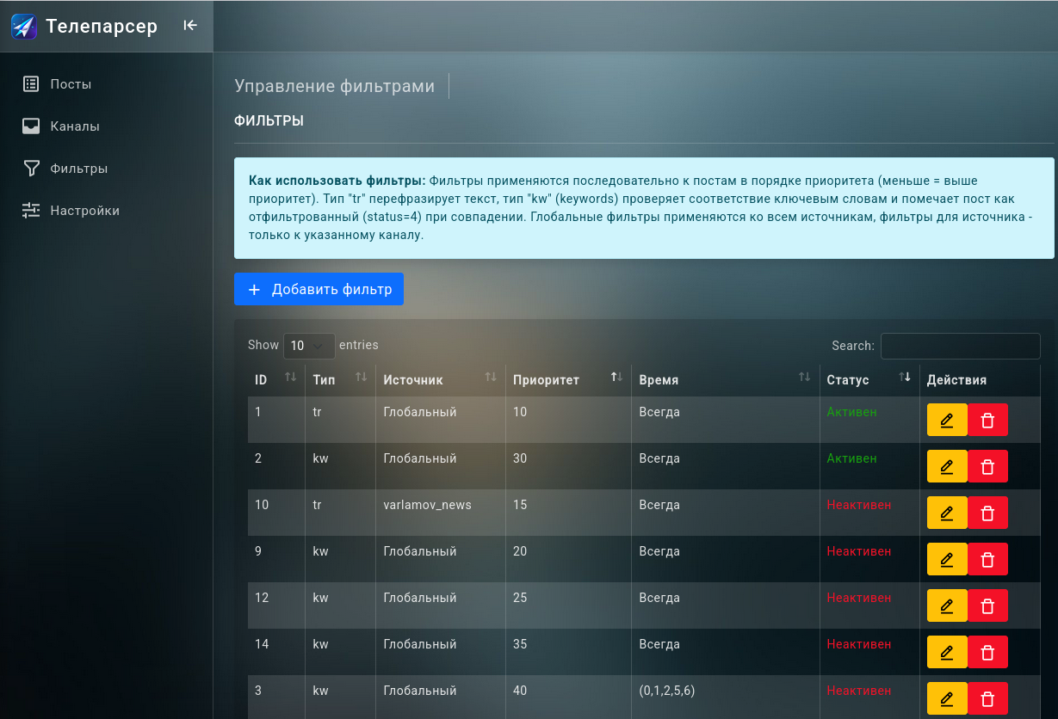Image resolution: width=1058 pixels, height=719 pixels.
Task: Delete filter with ID 14
Action: tap(987, 652)
